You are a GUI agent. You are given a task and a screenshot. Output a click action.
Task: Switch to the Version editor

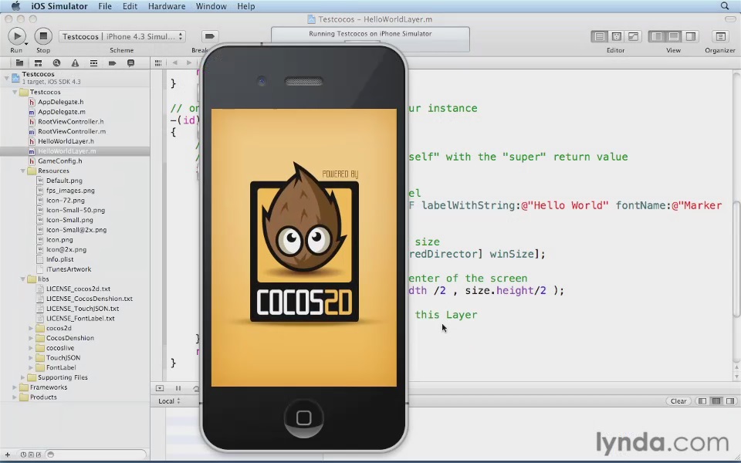click(x=633, y=36)
